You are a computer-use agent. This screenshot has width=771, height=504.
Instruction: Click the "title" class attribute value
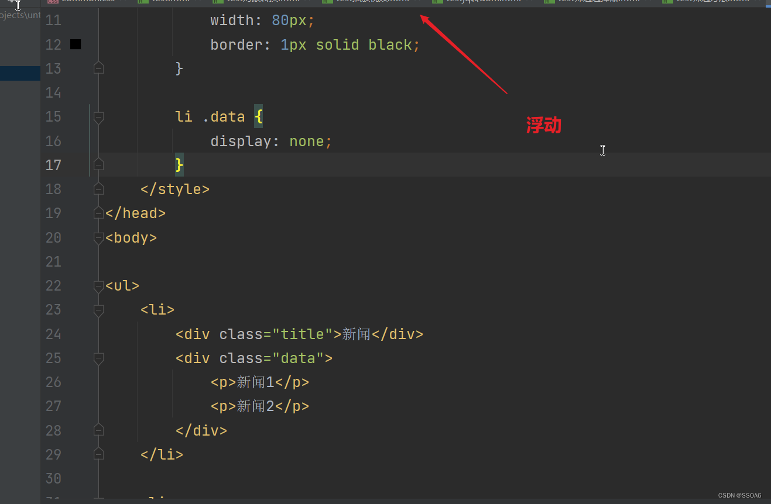tap(303, 334)
